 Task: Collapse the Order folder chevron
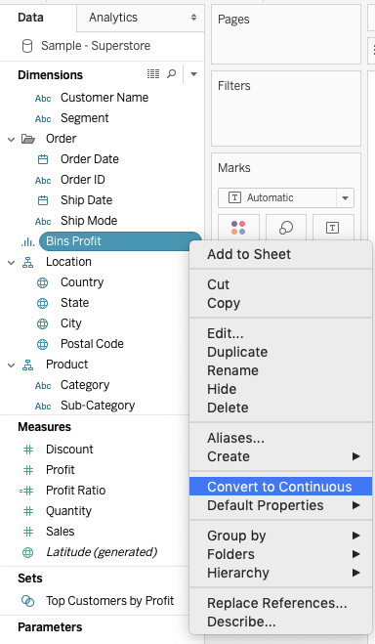coord(11,139)
